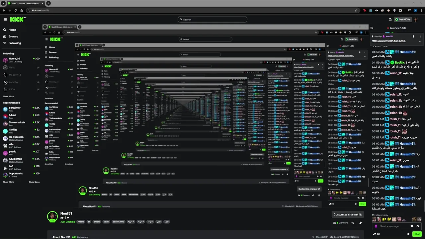This screenshot has width=425, height=239.
Task: Open the translate icon inside main chat input
Action: [x=412, y=226]
